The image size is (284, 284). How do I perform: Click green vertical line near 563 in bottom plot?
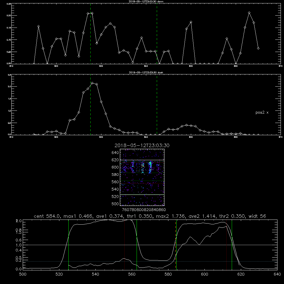click(137, 245)
